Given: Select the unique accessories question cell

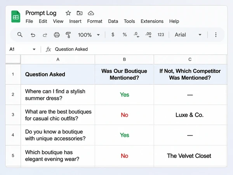Looking at the screenshot, I should pyautogui.click(x=58, y=135).
